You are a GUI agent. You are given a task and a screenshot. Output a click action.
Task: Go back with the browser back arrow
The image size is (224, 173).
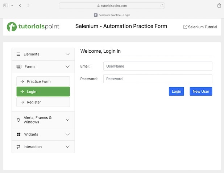pos(20,5)
